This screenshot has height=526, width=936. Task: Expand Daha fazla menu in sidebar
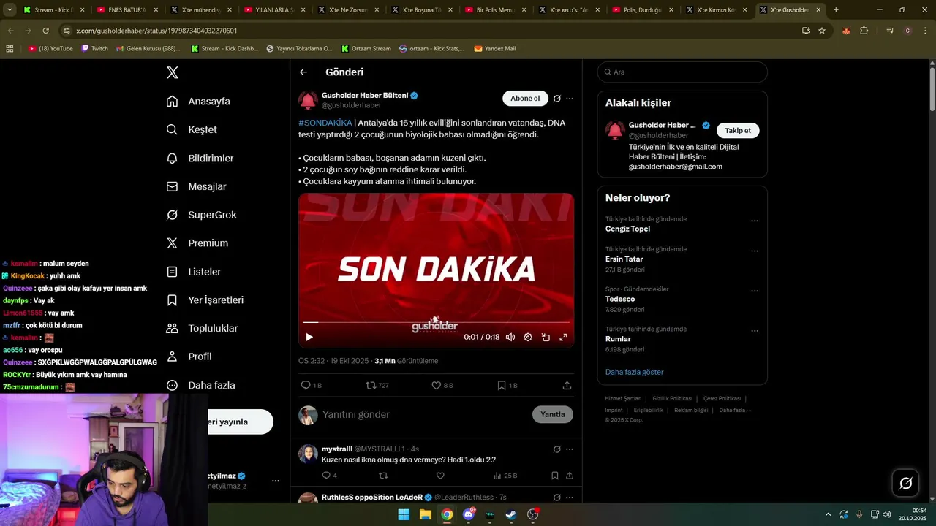click(200, 385)
